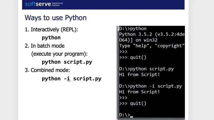Click the '1. Interactively (REPL):' list item
Viewport: 214px width, 120px height.
click(51, 30)
